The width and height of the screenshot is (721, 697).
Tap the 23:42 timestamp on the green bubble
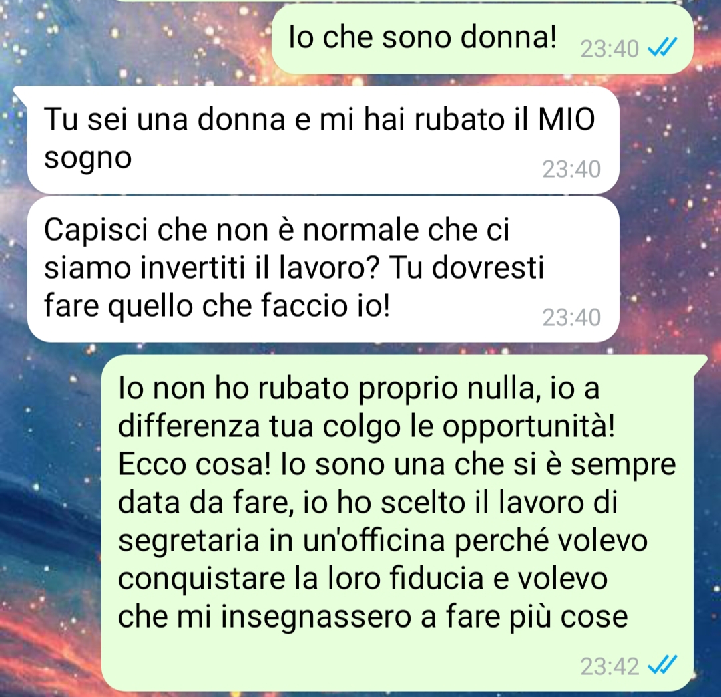[610, 666]
